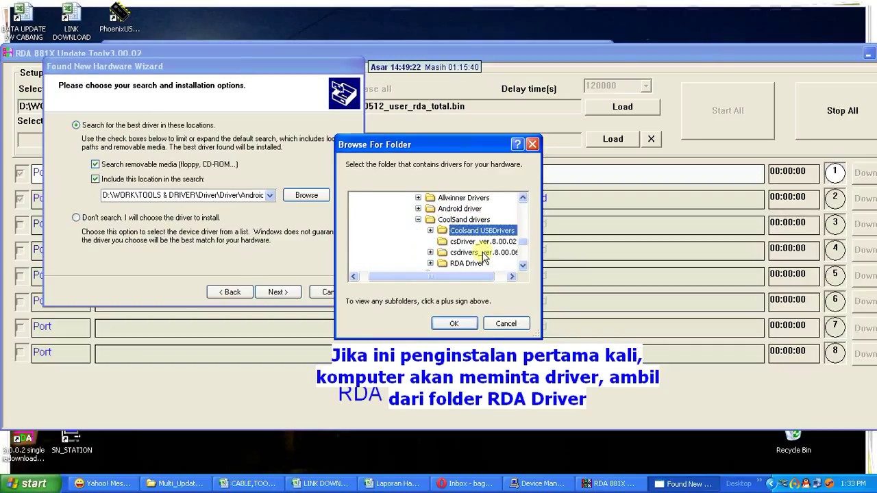Click the driver location path input field
This screenshot has height=493, width=877.
(183, 195)
